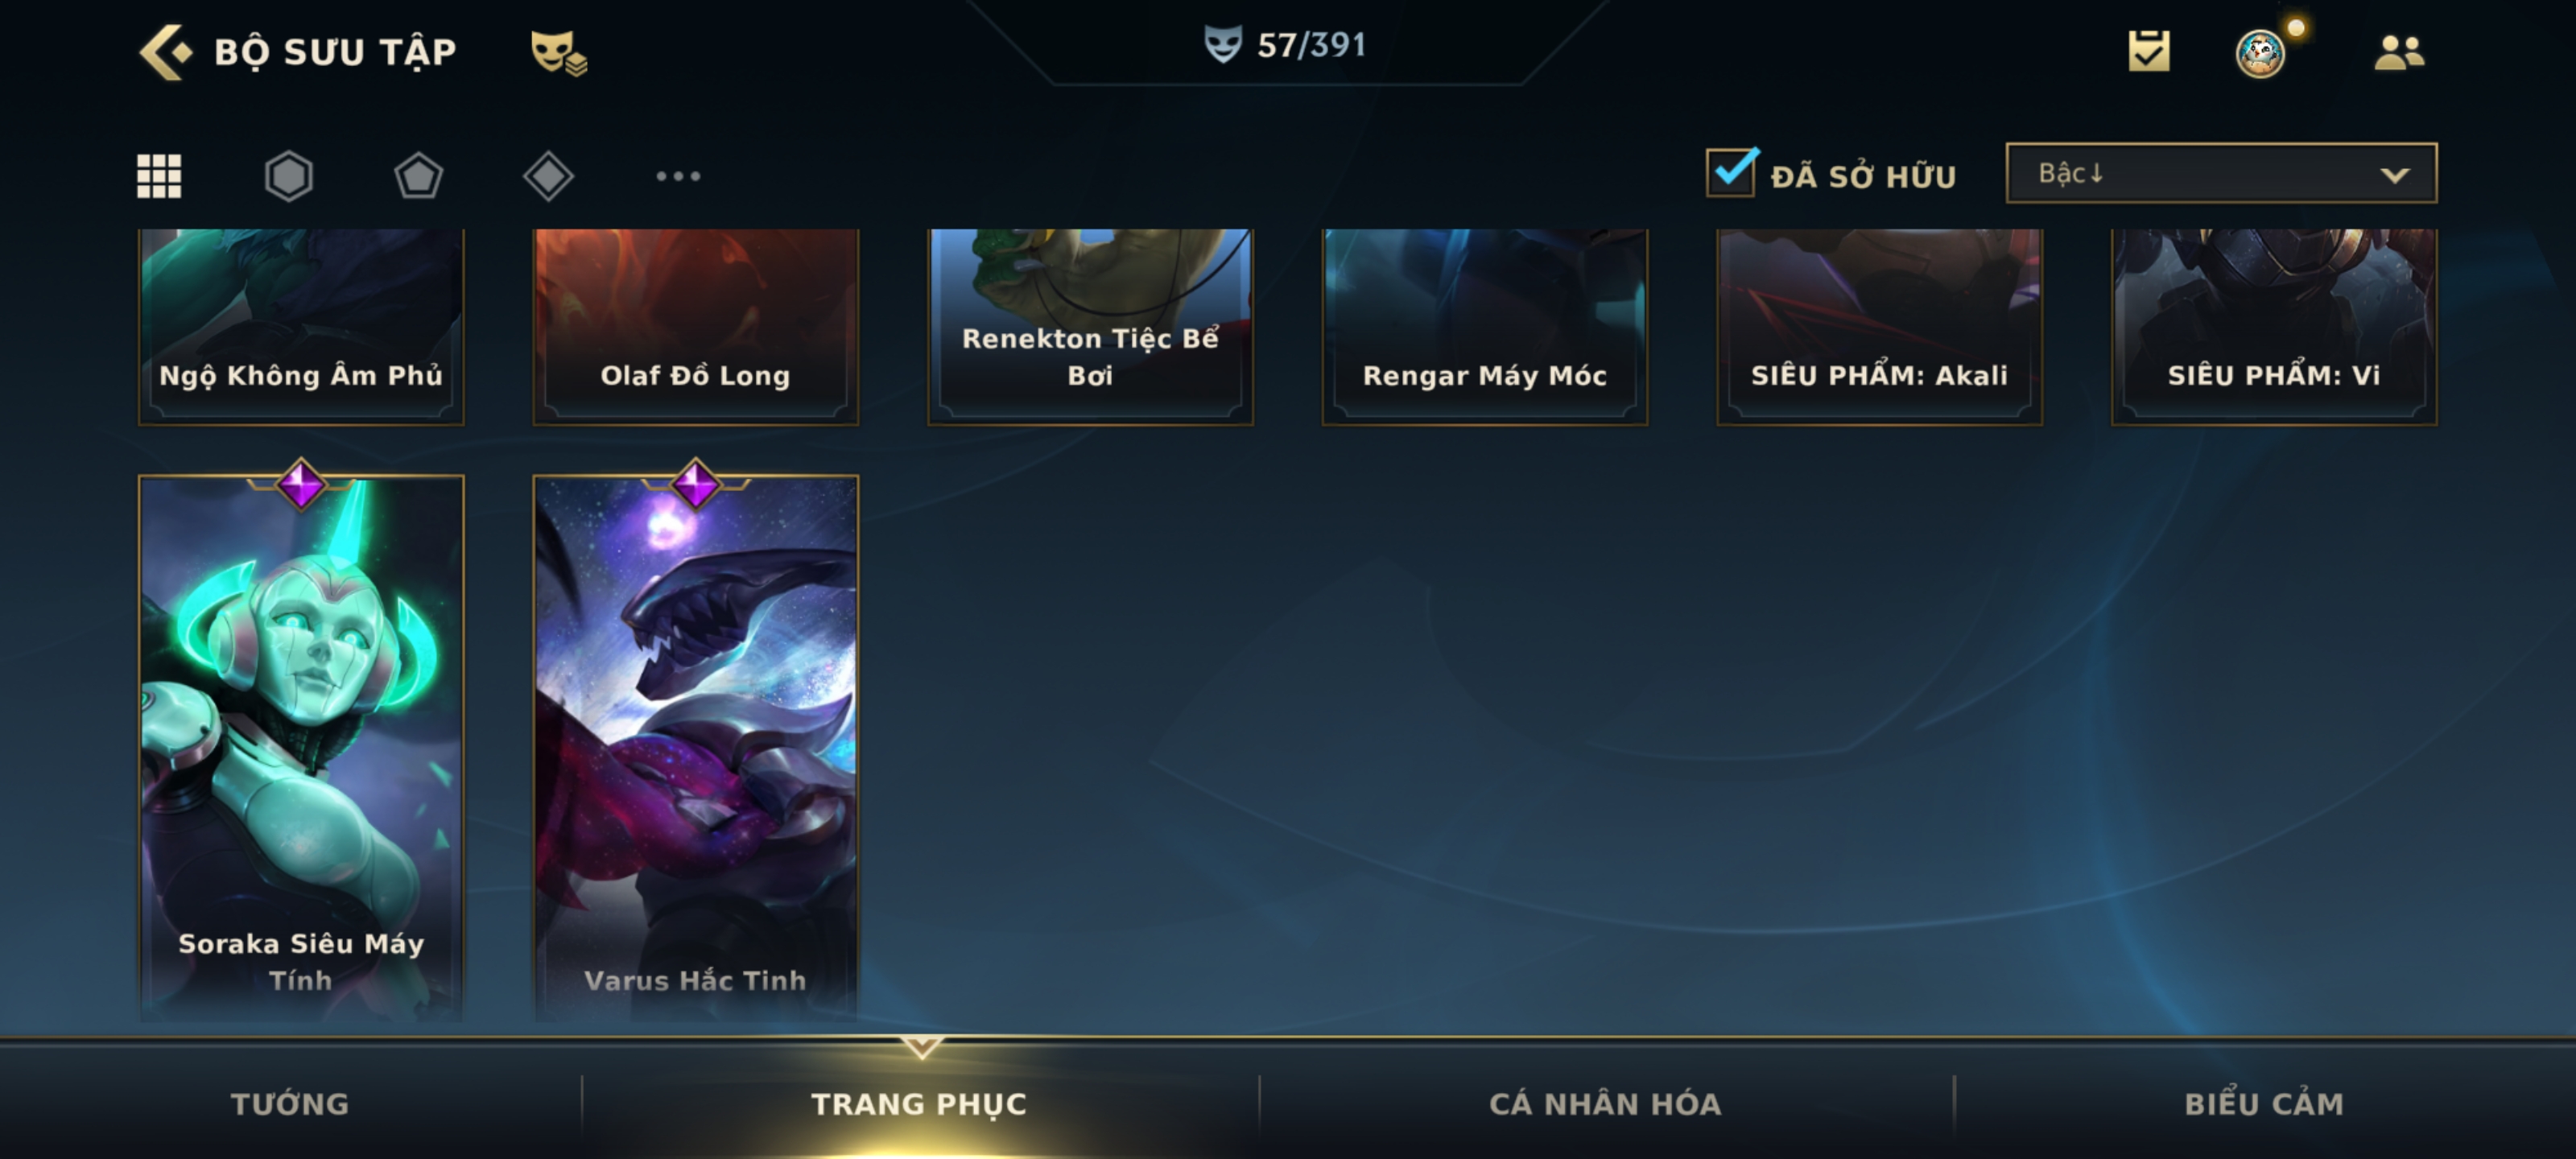Open the Bậc sort dropdown

[x=2221, y=173]
